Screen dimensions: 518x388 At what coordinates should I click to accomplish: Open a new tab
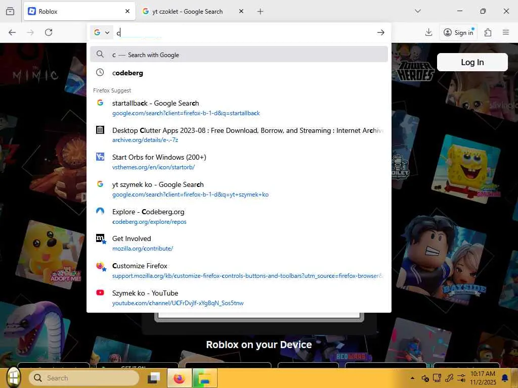click(x=261, y=12)
